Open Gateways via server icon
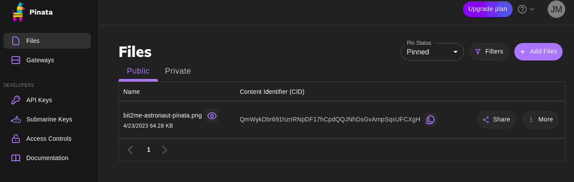574x182 pixels. (16, 60)
